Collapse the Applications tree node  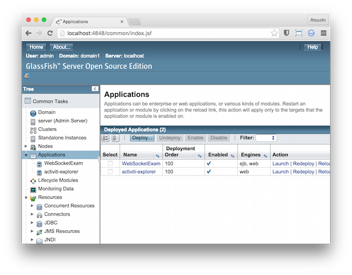[26, 155]
